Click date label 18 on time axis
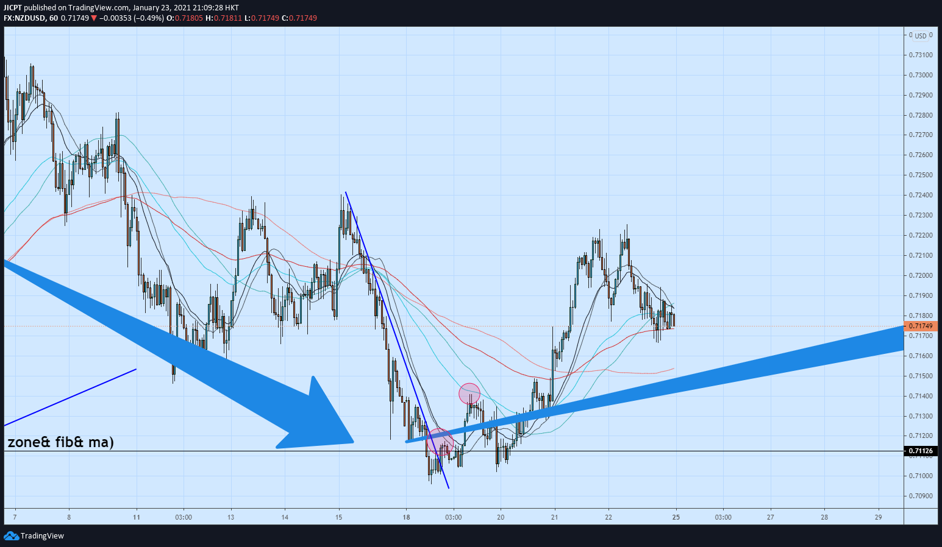The width and height of the screenshot is (942, 547). 406,517
